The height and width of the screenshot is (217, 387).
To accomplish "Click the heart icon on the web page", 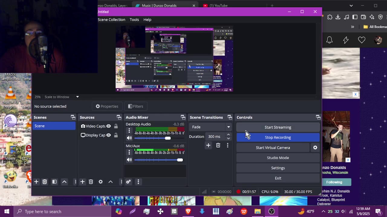I will 362,40.
